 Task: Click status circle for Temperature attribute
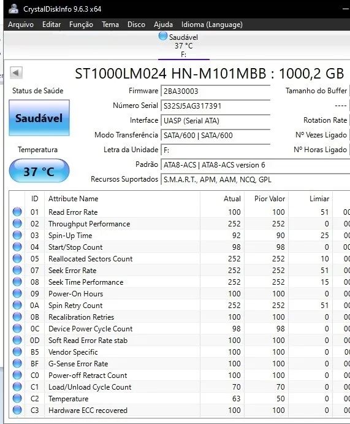[x=17, y=398]
